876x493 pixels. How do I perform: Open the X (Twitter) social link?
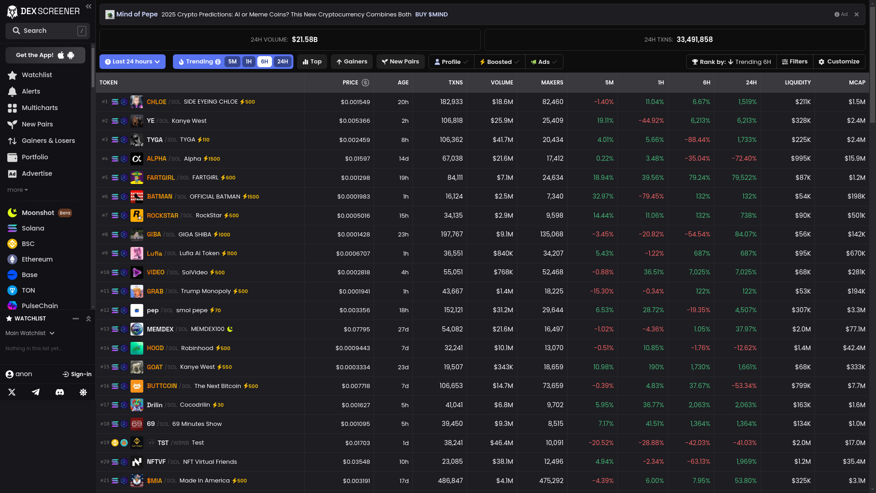pos(12,392)
